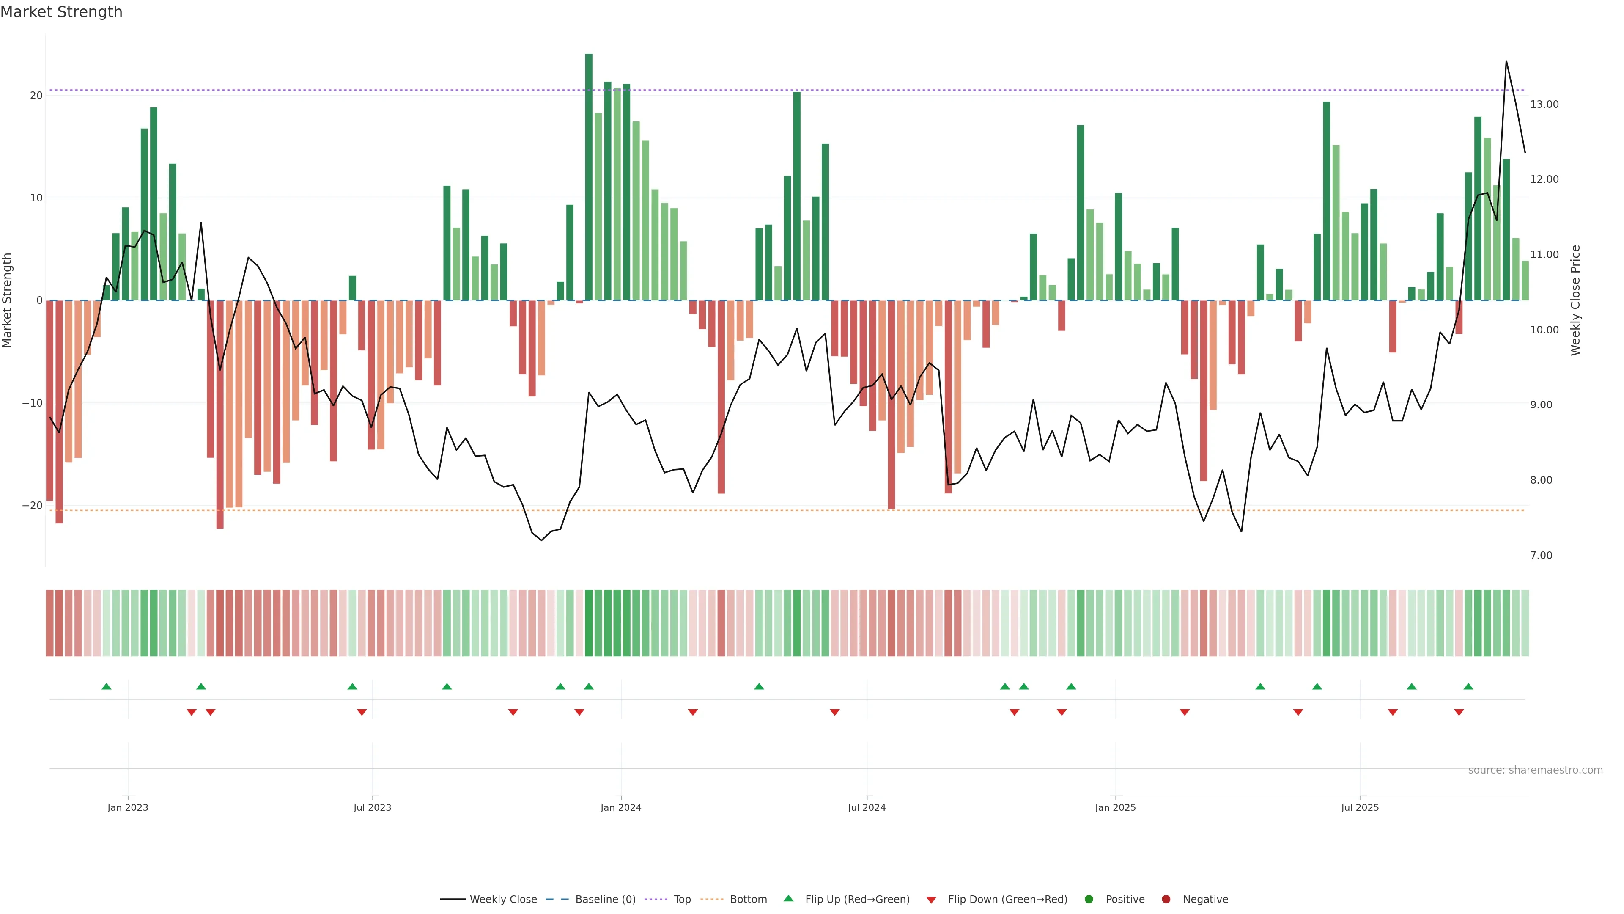1624x914 pixels.
Task: Click the rightmost green flip-up triangle marker
Action: [1468, 686]
